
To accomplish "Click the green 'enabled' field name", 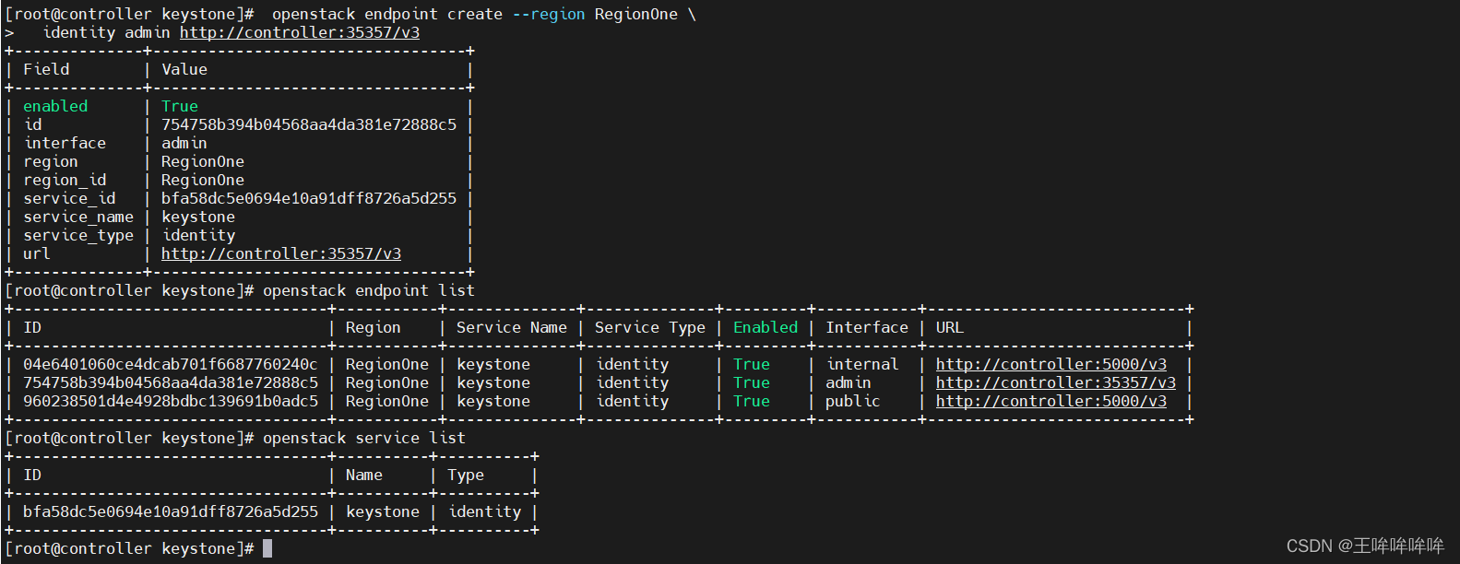I will (55, 106).
